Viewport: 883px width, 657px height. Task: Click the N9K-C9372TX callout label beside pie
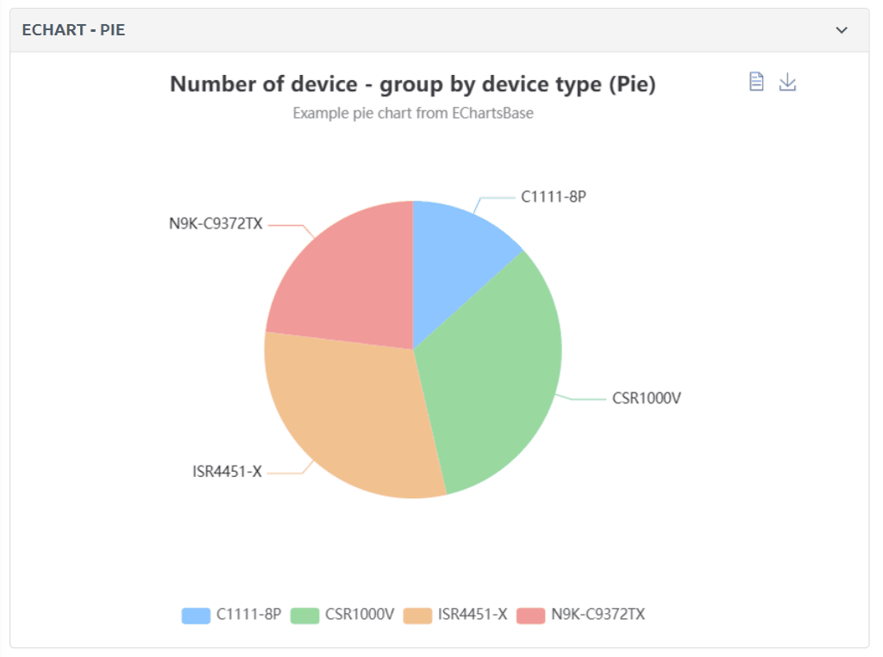pyautogui.click(x=216, y=225)
